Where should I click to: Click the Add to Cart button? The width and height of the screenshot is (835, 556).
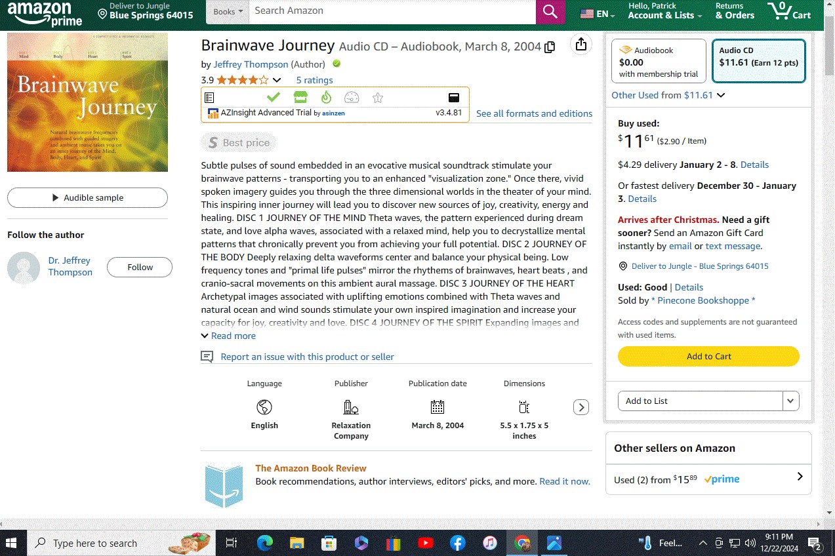click(708, 356)
